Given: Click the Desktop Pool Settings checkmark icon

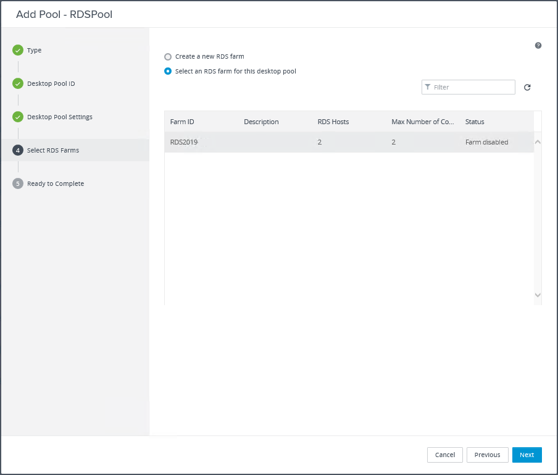Looking at the screenshot, I should (18, 117).
